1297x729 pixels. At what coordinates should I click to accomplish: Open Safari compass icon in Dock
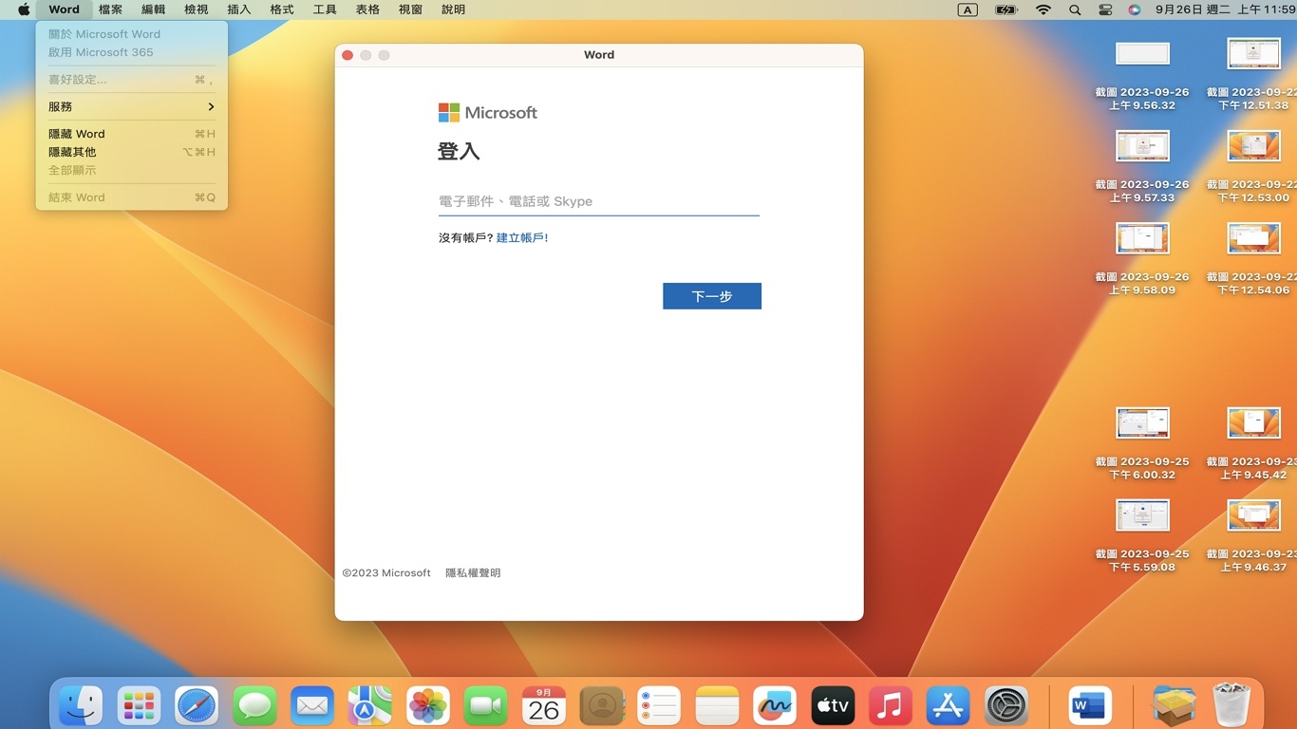point(197,706)
